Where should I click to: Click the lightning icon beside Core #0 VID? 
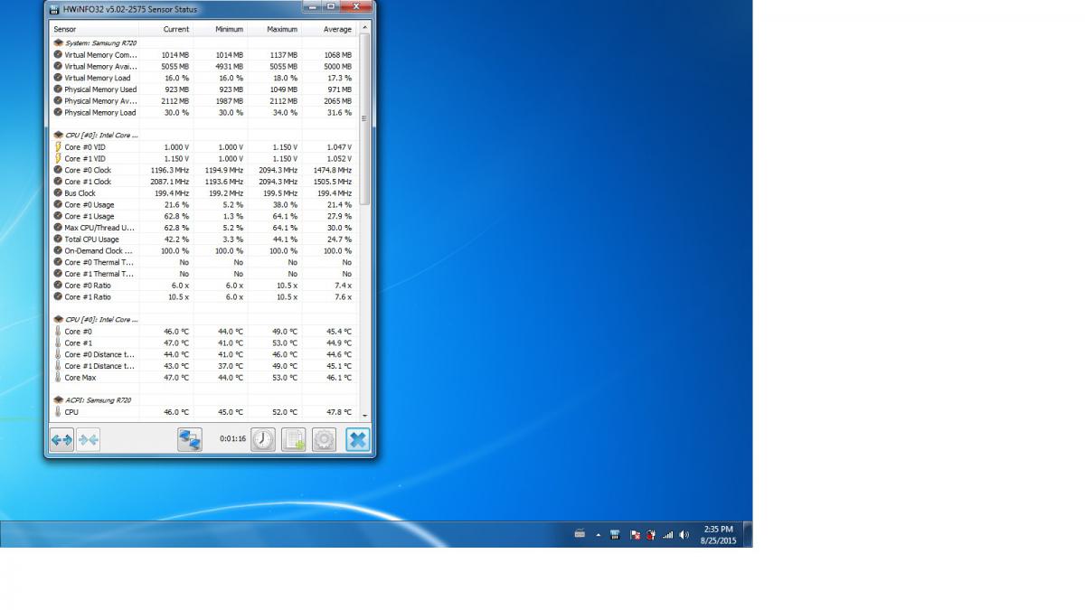point(58,147)
